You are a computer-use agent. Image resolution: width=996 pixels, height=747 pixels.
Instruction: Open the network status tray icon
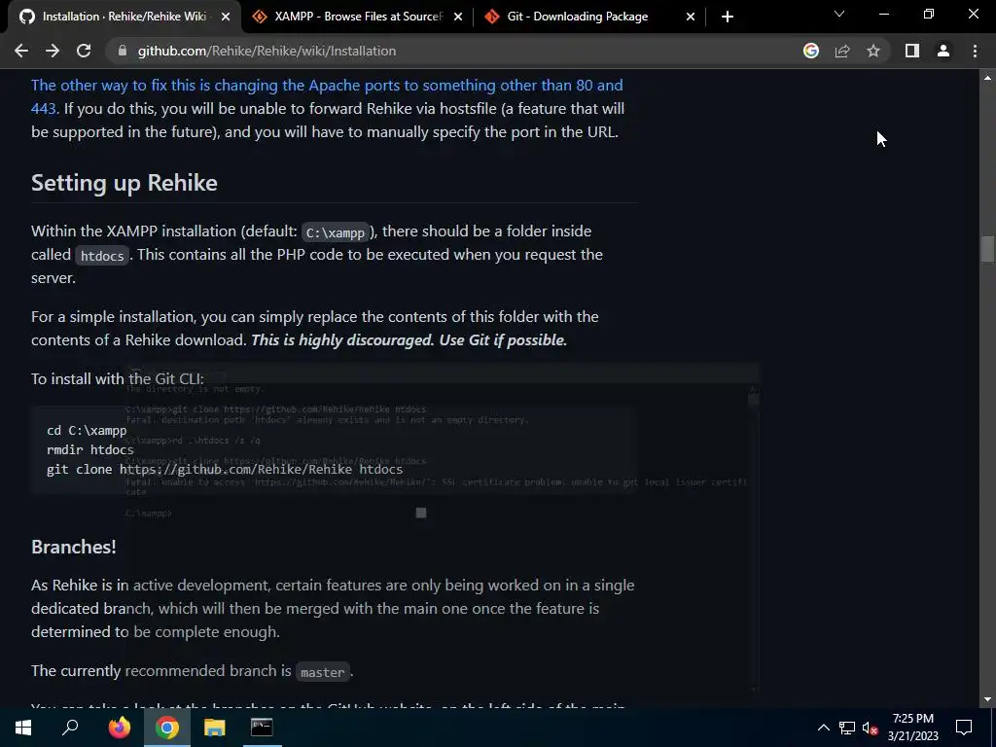click(x=847, y=728)
